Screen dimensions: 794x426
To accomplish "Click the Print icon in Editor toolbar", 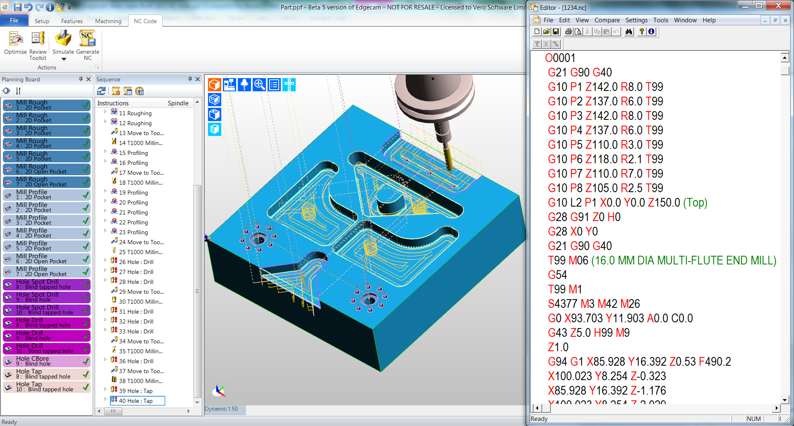I will [x=569, y=32].
